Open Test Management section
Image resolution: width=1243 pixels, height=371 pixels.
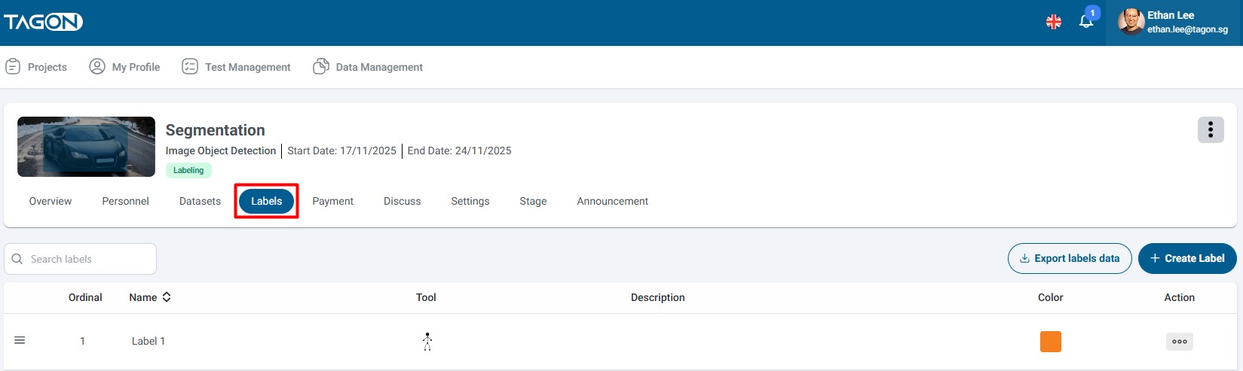click(236, 67)
